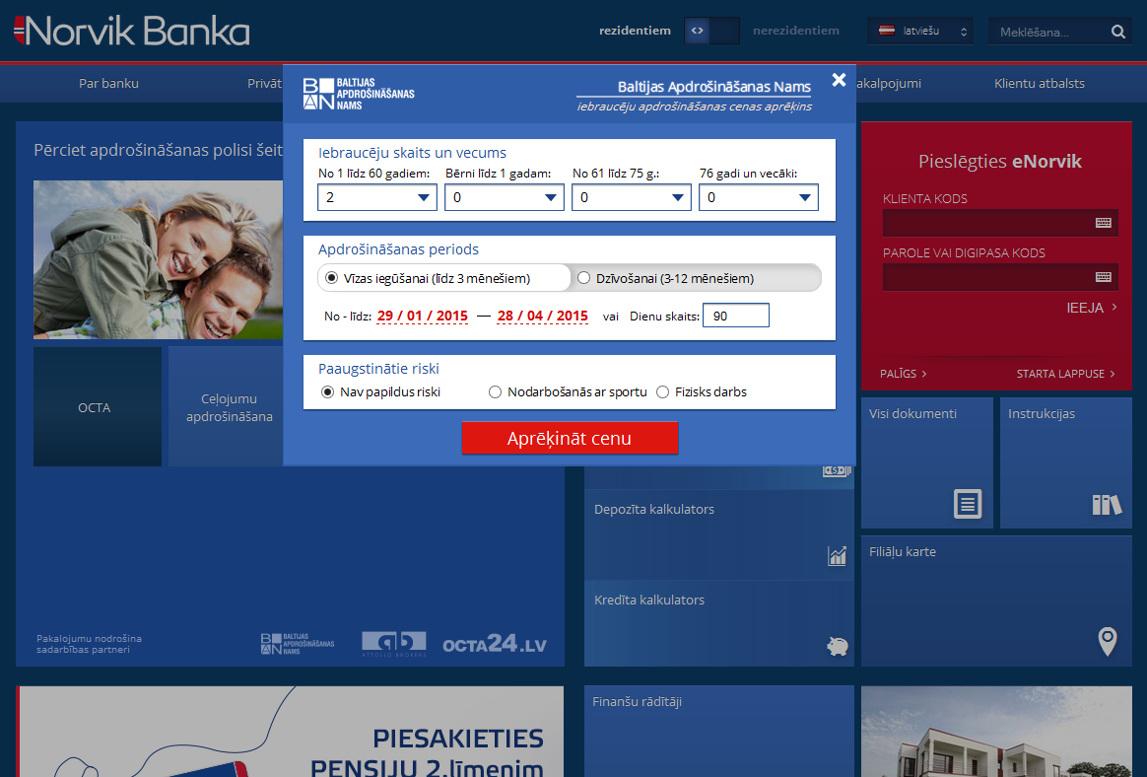Screen dimensions: 1147x777
Task: Click the Attollo Brokers partner logo
Action: [393, 644]
